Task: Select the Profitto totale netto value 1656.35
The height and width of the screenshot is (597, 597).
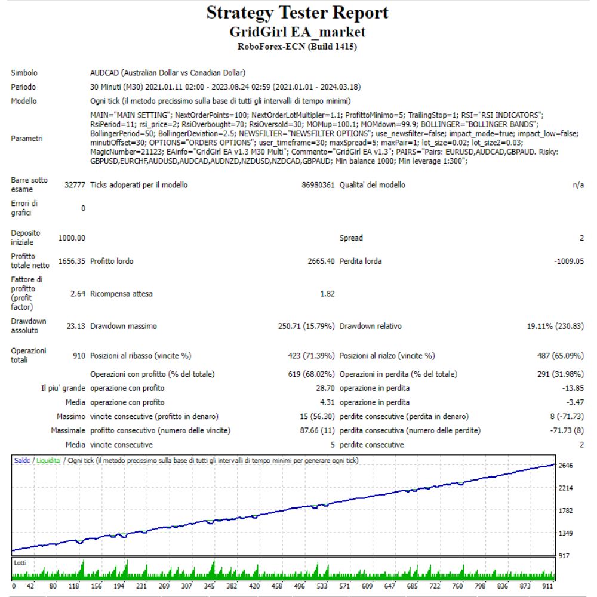Action: 72,261
